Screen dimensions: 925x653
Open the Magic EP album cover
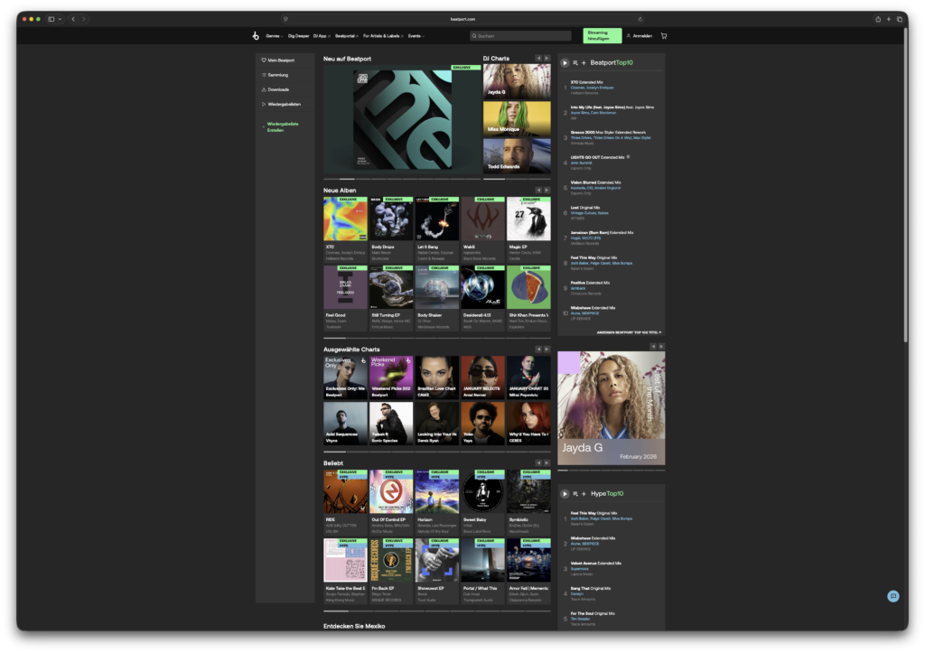pos(528,219)
